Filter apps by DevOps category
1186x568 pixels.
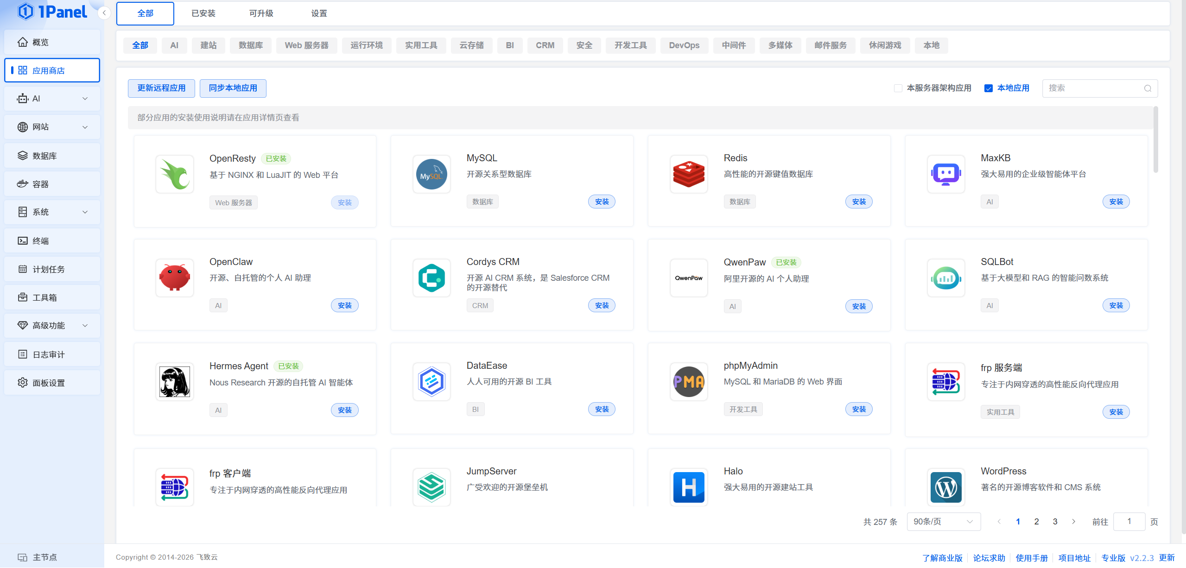684,45
